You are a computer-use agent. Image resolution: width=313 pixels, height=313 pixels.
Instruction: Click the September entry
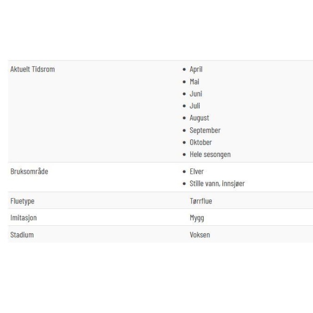point(205,130)
